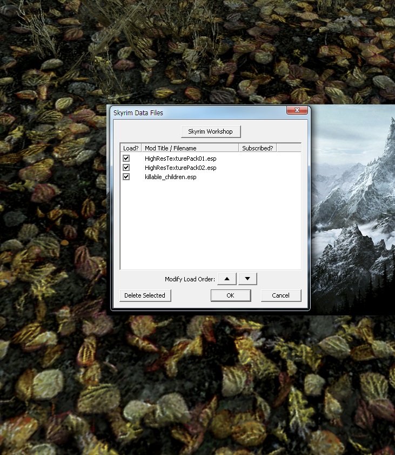Viewport: 395px width, 455px height.
Task: Move selected mod up in load order
Action: tap(227, 279)
